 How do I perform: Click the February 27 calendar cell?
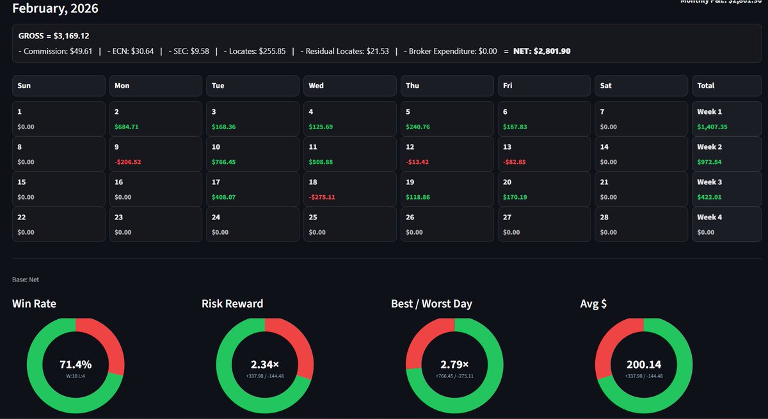click(545, 224)
